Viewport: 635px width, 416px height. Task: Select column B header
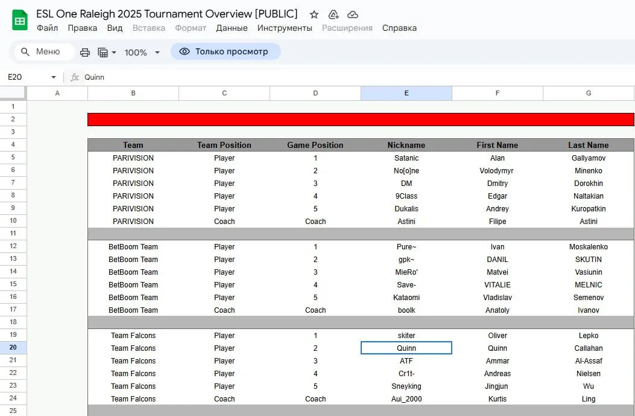(133, 93)
